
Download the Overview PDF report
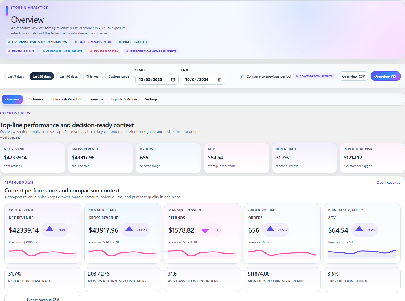click(x=386, y=76)
